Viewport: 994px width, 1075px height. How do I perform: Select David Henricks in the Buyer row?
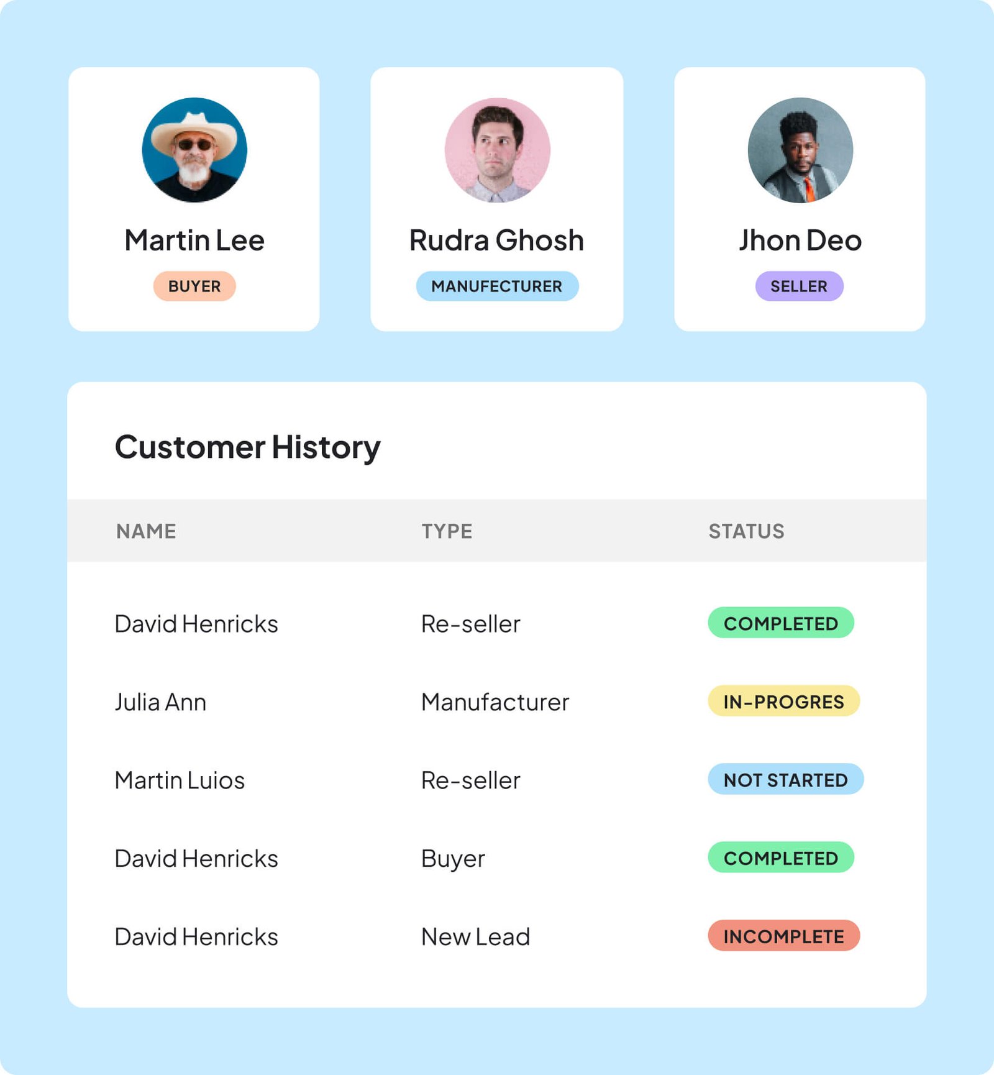click(196, 859)
